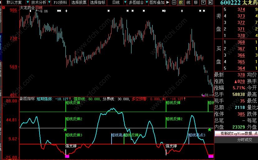The height and width of the screenshot is (160, 258).
Task: Click the right magenta square signal marker
Action: point(211,156)
